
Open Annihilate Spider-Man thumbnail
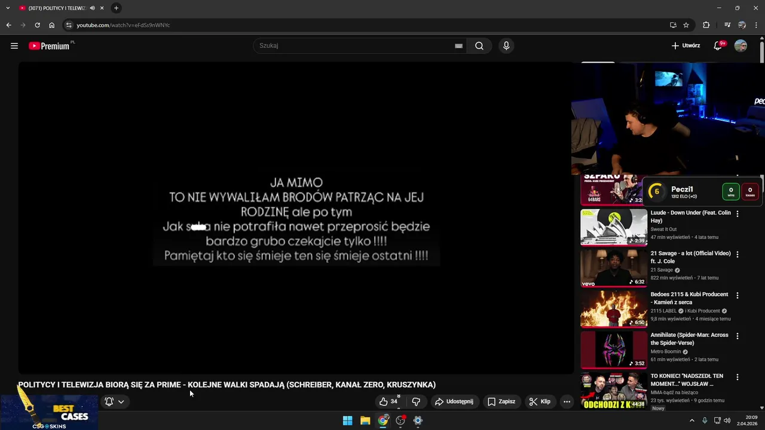pyautogui.click(x=614, y=349)
